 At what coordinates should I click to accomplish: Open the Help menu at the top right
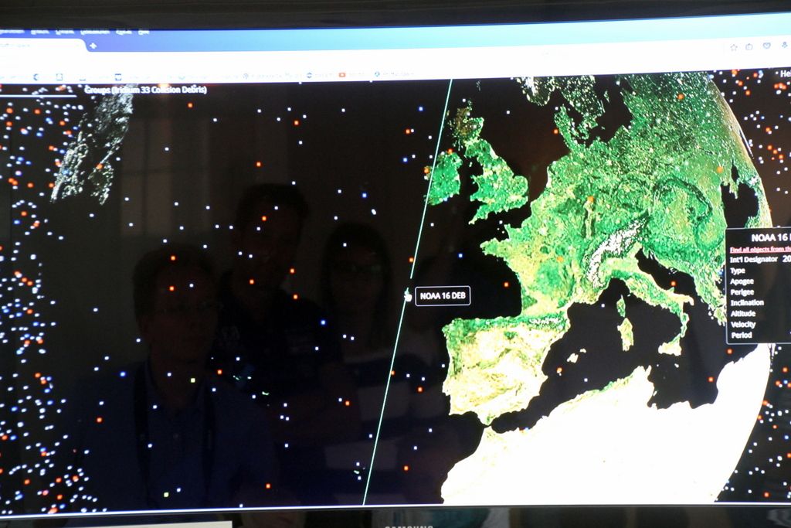point(784,73)
